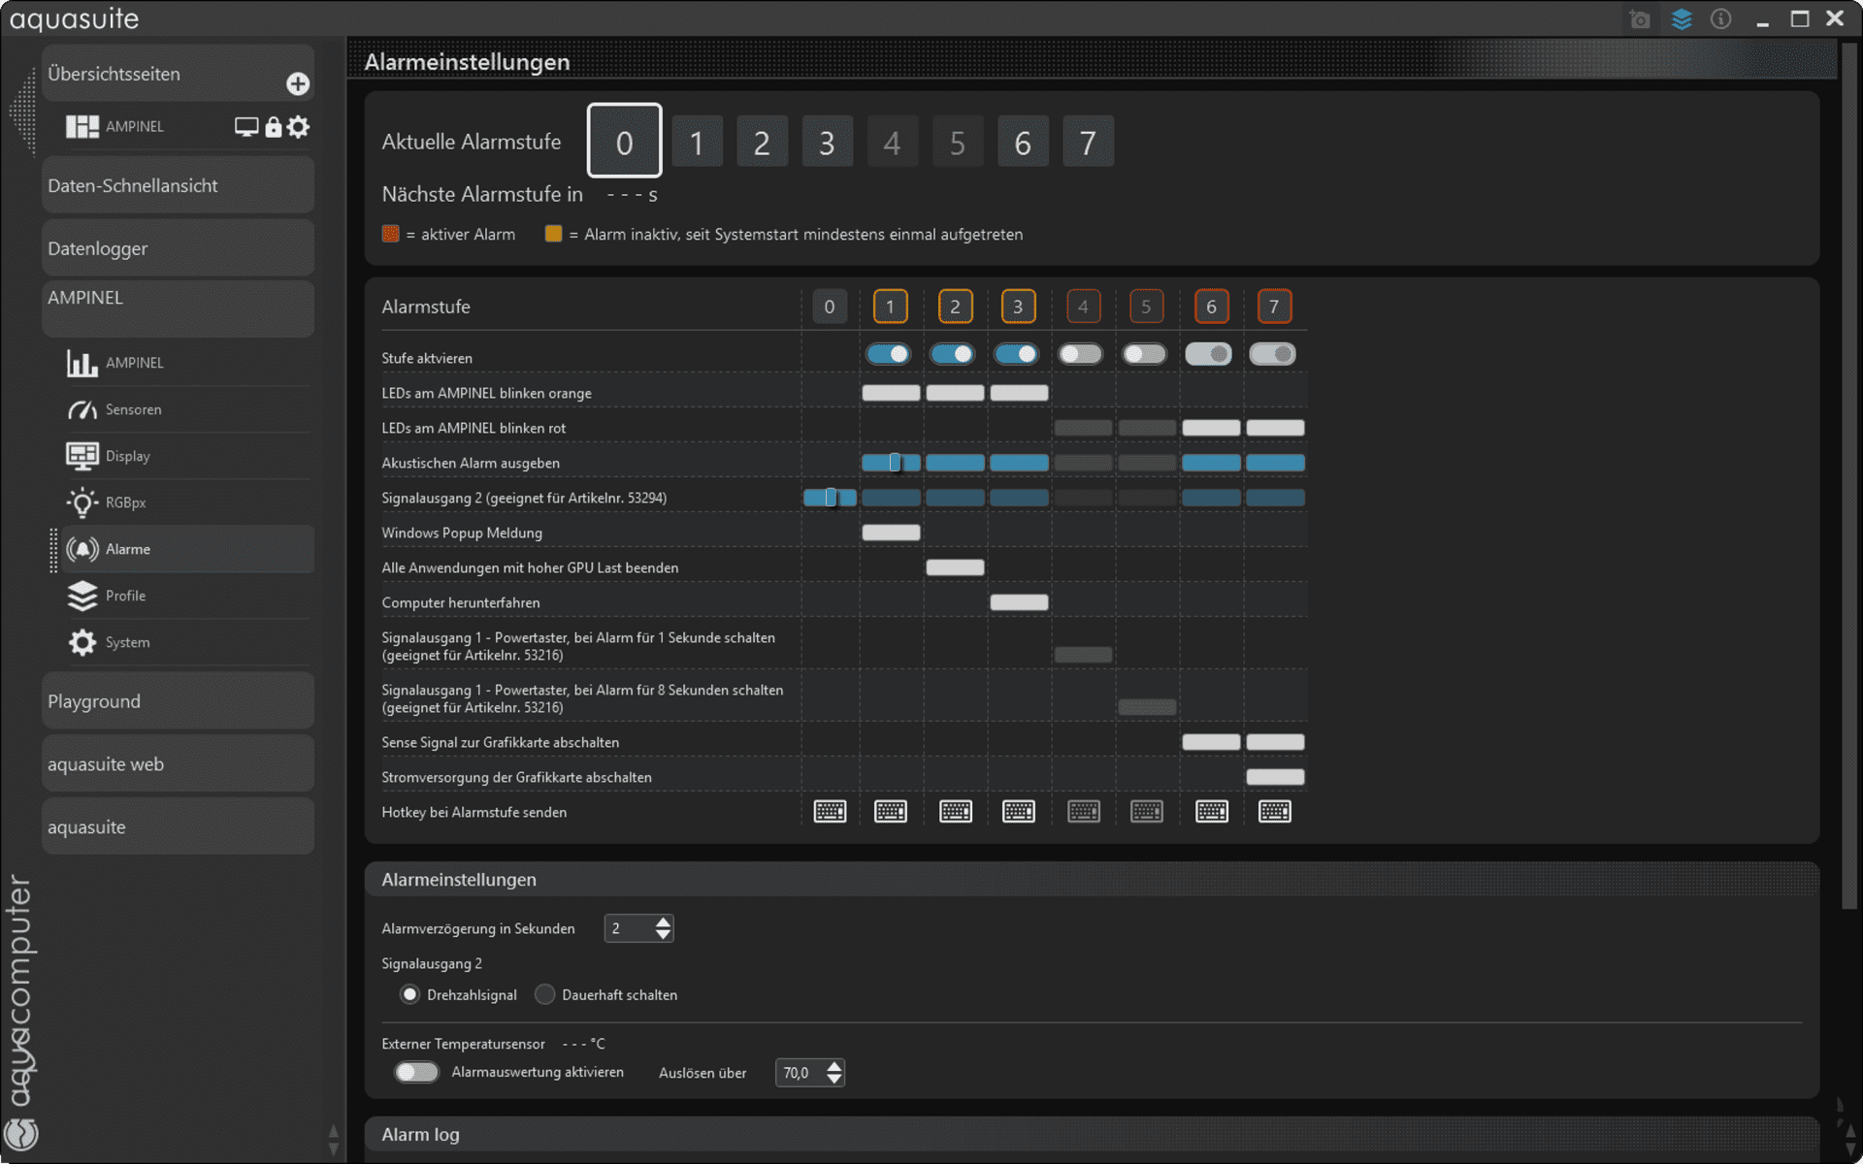Viewport: 1863px width, 1164px height.
Task: Click the hotkey keyboard icon for alarm level 0
Action: coord(830,812)
